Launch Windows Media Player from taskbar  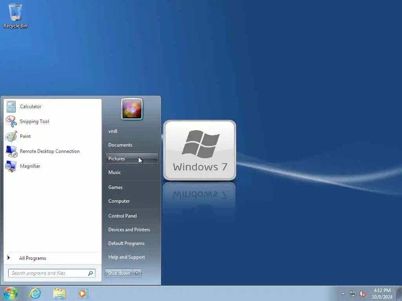click(83, 293)
